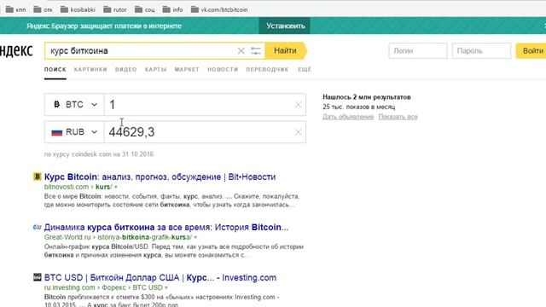Open Динамика курса биткоина result
The image size is (546, 307).
[166, 227]
